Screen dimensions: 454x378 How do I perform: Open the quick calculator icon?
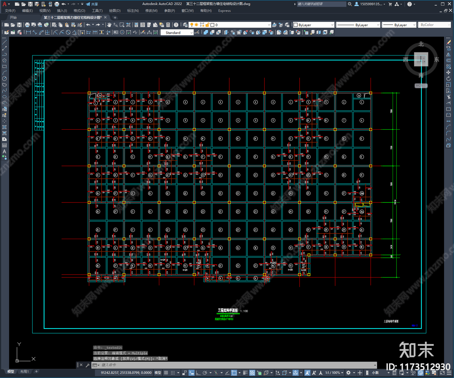tap(168, 25)
